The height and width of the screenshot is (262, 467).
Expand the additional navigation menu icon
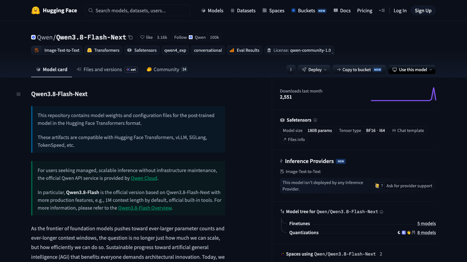pos(382,10)
